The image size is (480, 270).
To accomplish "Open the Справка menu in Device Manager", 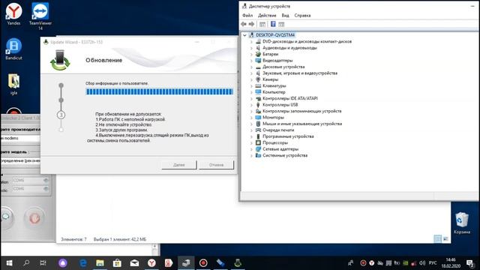I will [302, 15].
